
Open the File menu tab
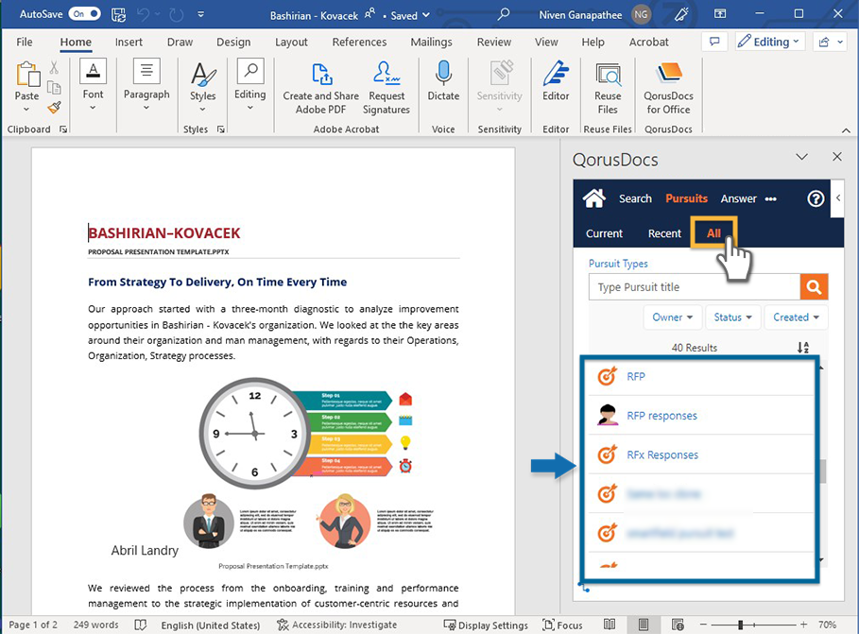point(25,42)
